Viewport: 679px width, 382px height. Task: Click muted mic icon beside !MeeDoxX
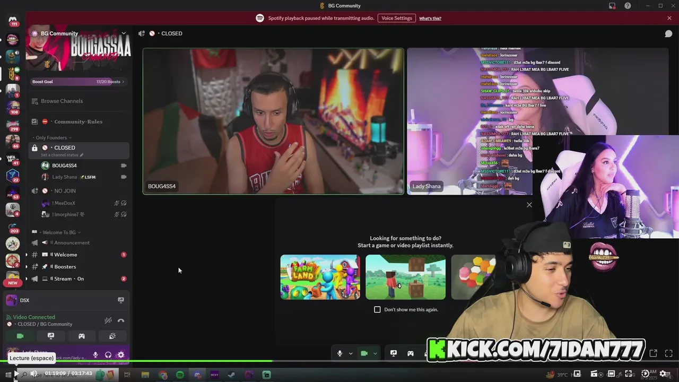coord(117,203)
